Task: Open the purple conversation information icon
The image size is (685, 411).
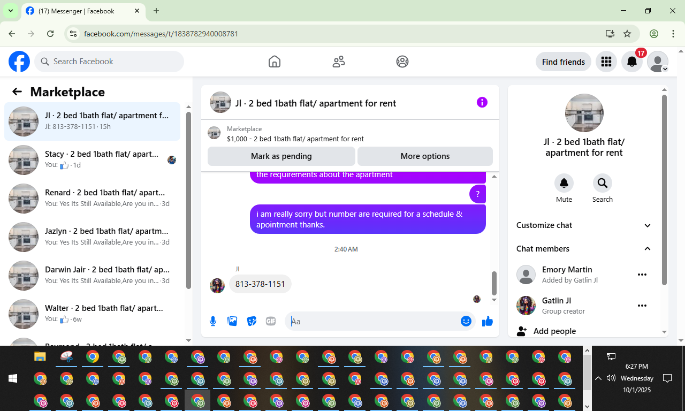Action: point(482,102)
